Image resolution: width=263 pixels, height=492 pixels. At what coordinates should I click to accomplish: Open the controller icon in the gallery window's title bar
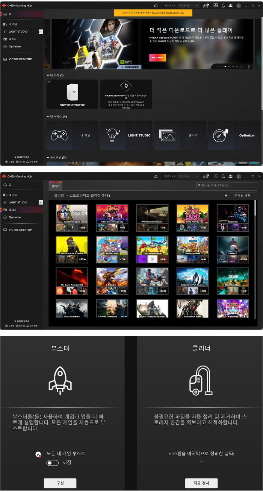pyautogui.click(x=206, y=176)
